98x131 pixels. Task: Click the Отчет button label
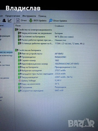coord(24,20)
